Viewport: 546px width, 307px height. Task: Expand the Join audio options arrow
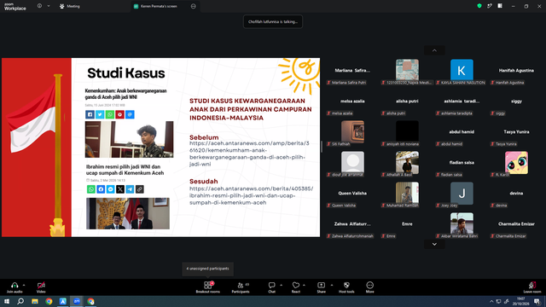(x=24, y=285)
